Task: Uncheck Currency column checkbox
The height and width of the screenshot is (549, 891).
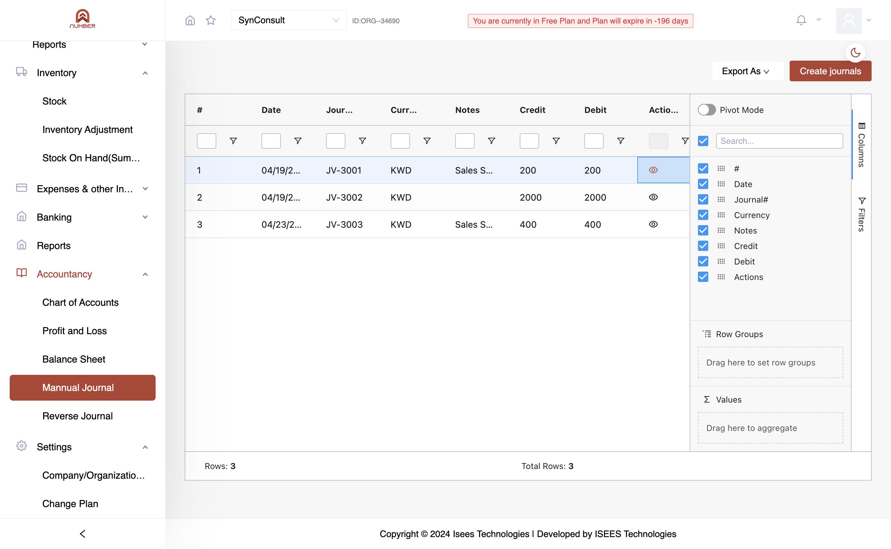Action: (x=703, y=215)
